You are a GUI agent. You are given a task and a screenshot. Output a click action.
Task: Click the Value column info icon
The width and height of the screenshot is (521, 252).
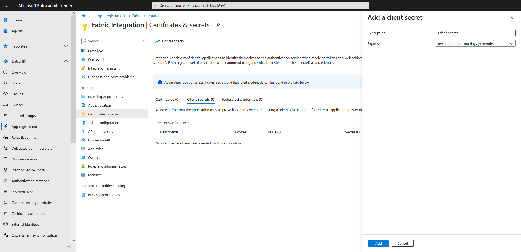coord(279,132)
